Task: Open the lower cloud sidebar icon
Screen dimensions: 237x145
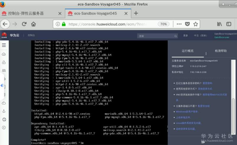Action: pos(4,103)
